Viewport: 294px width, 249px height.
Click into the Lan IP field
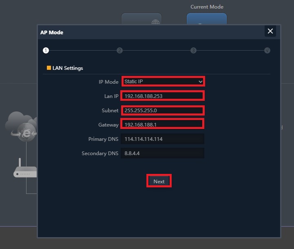coord(163,96)
